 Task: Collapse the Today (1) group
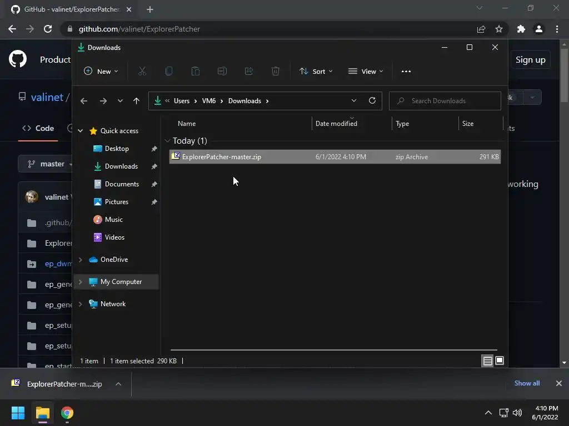tap(167, 140)
